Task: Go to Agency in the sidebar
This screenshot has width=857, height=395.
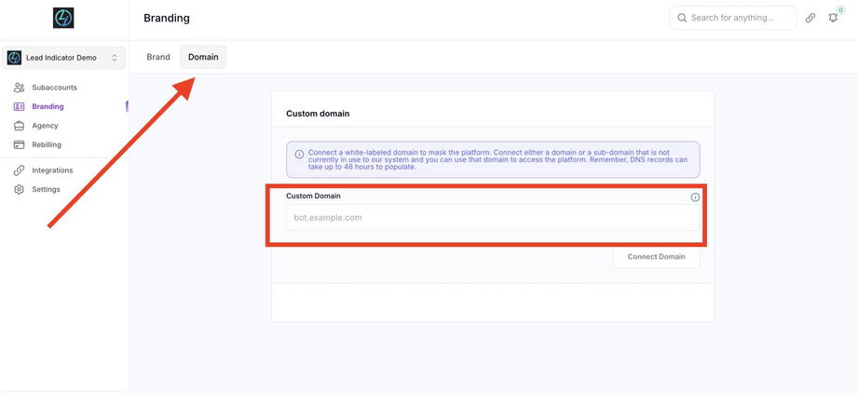Action: [45, 126]
